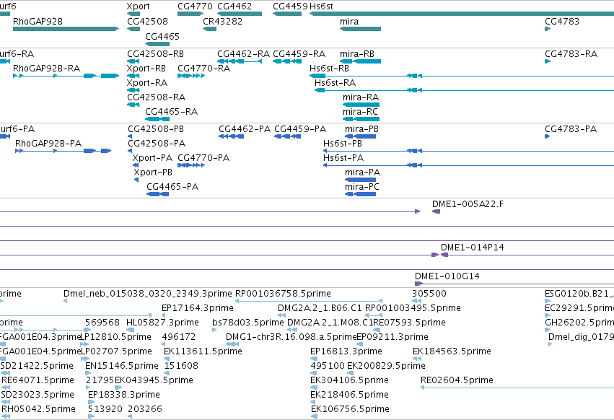Click transcript CG4770-RA
Image resolution: width=614 pixels, height=420 pixels.
(191, 76)
